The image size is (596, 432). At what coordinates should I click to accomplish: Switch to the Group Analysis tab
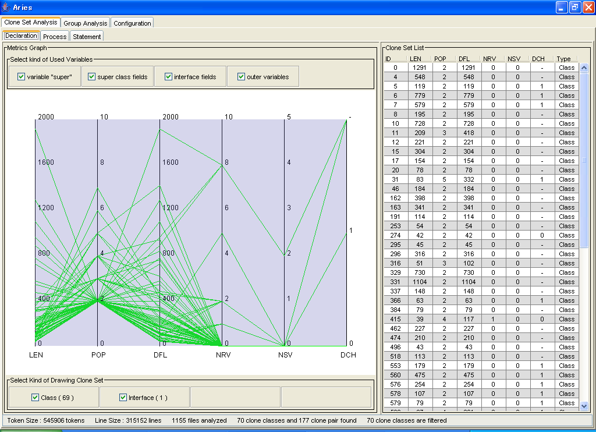pyautogui.click(x=85, y=23)
